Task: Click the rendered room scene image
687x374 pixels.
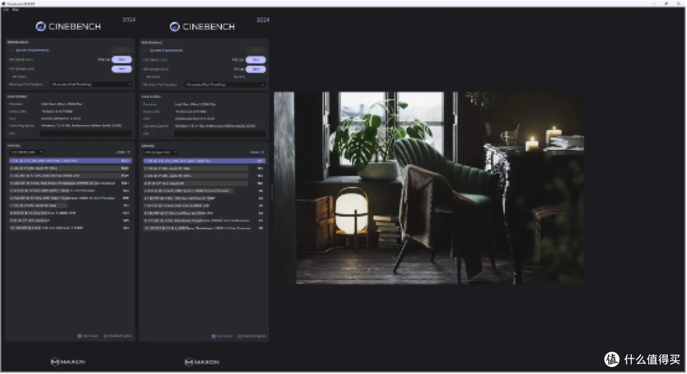Action: tap(429, 188)
